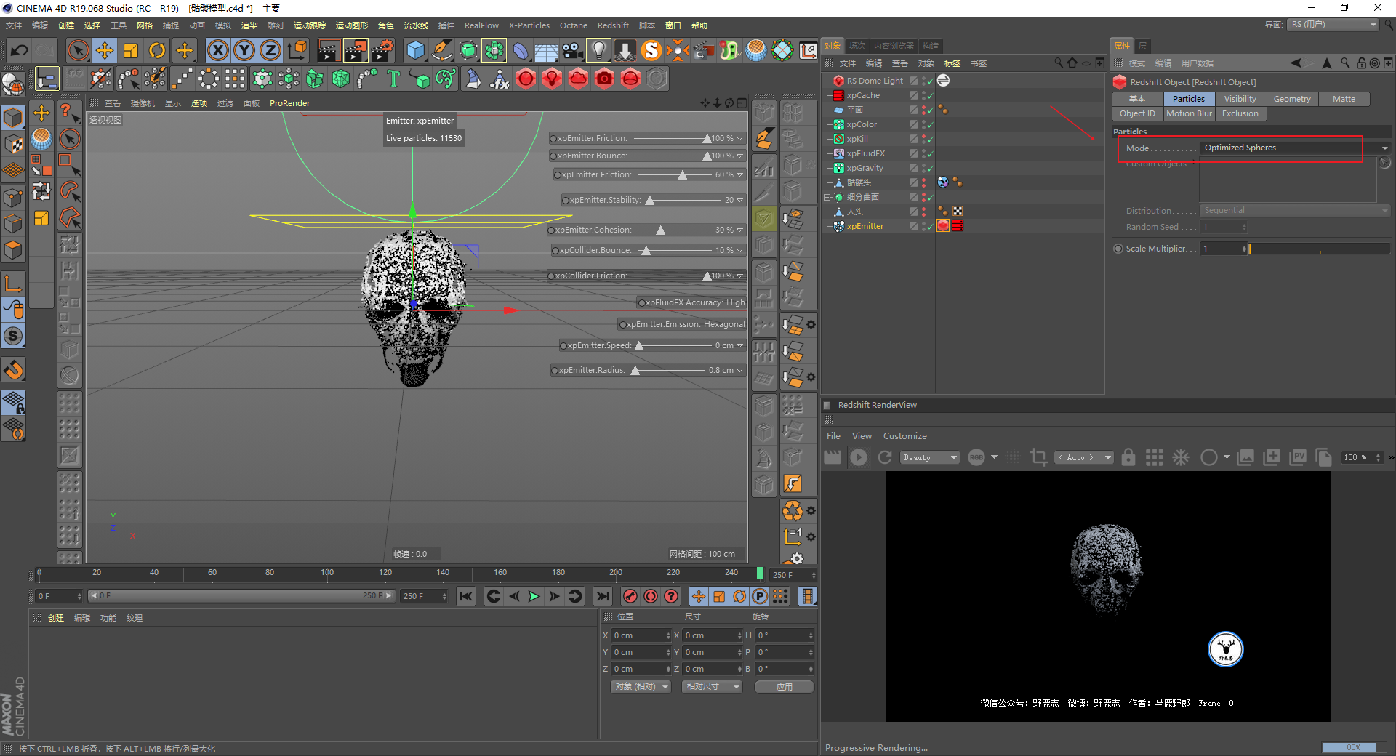Open search in Object Manager

pyautogui.click(x=1059, y=63)
